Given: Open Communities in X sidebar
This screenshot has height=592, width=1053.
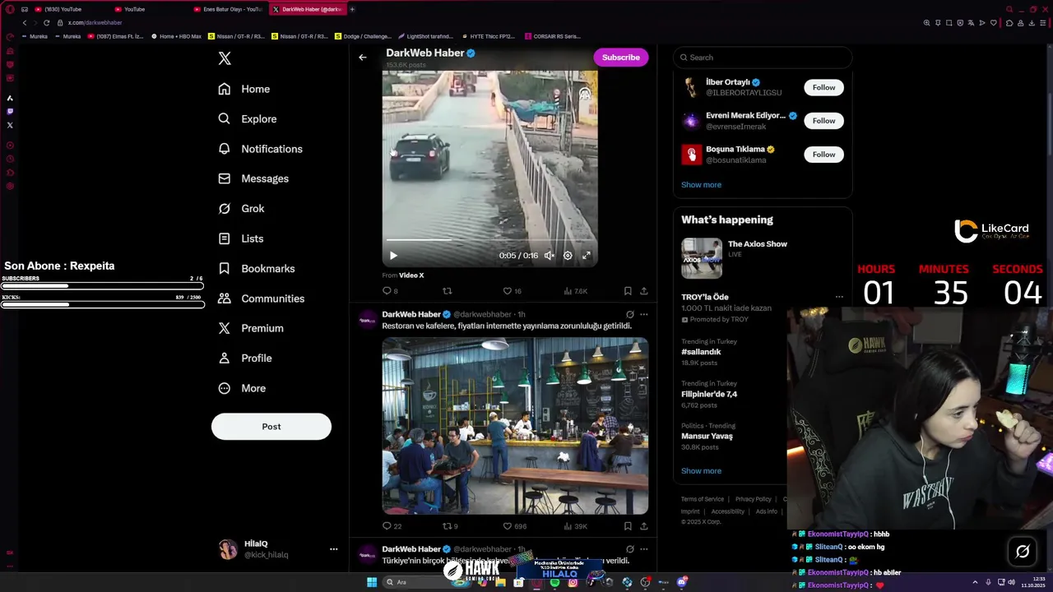Looking at the screenshot, I should (262, 298).
